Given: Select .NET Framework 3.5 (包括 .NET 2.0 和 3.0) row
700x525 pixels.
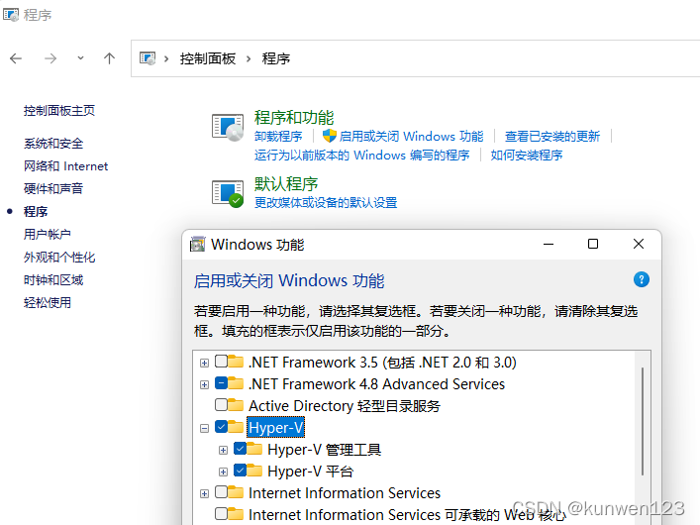Looking at the screenshot, I should (x=382, y=362).
